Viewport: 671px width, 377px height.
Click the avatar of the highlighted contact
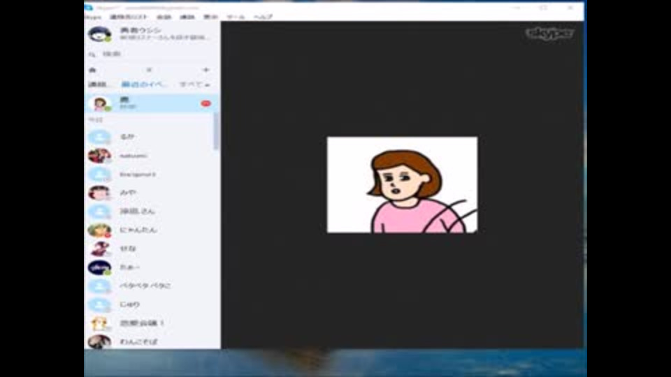tap(100, 103)
